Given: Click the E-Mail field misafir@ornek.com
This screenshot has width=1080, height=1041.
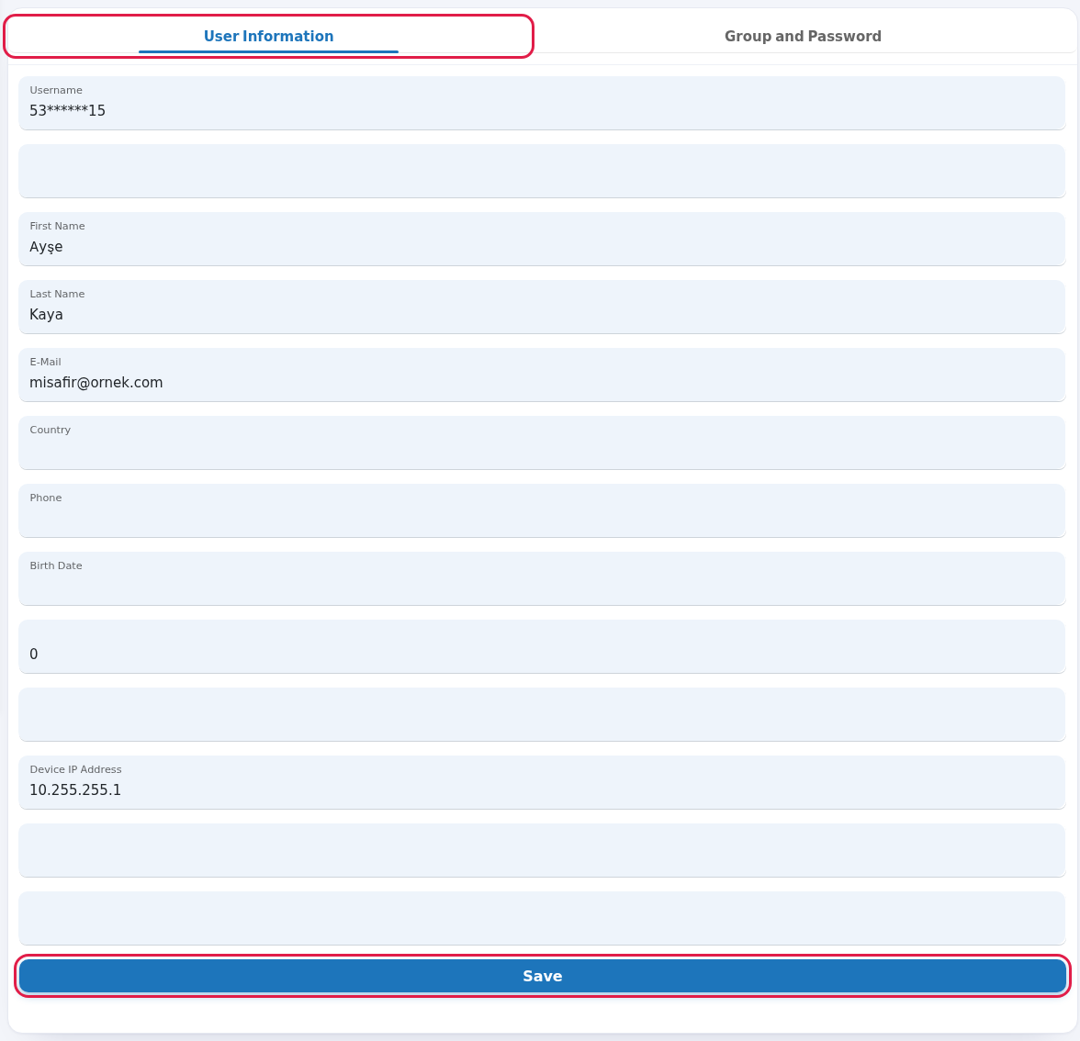Looking at the screenshot, I should (x=542, y=375).
